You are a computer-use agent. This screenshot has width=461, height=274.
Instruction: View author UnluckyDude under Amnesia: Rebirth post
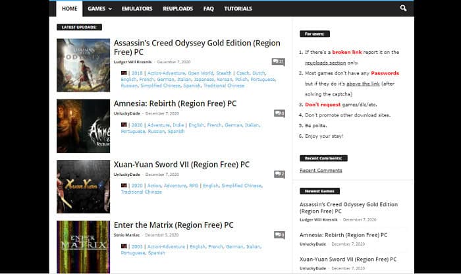pos(126,113)
